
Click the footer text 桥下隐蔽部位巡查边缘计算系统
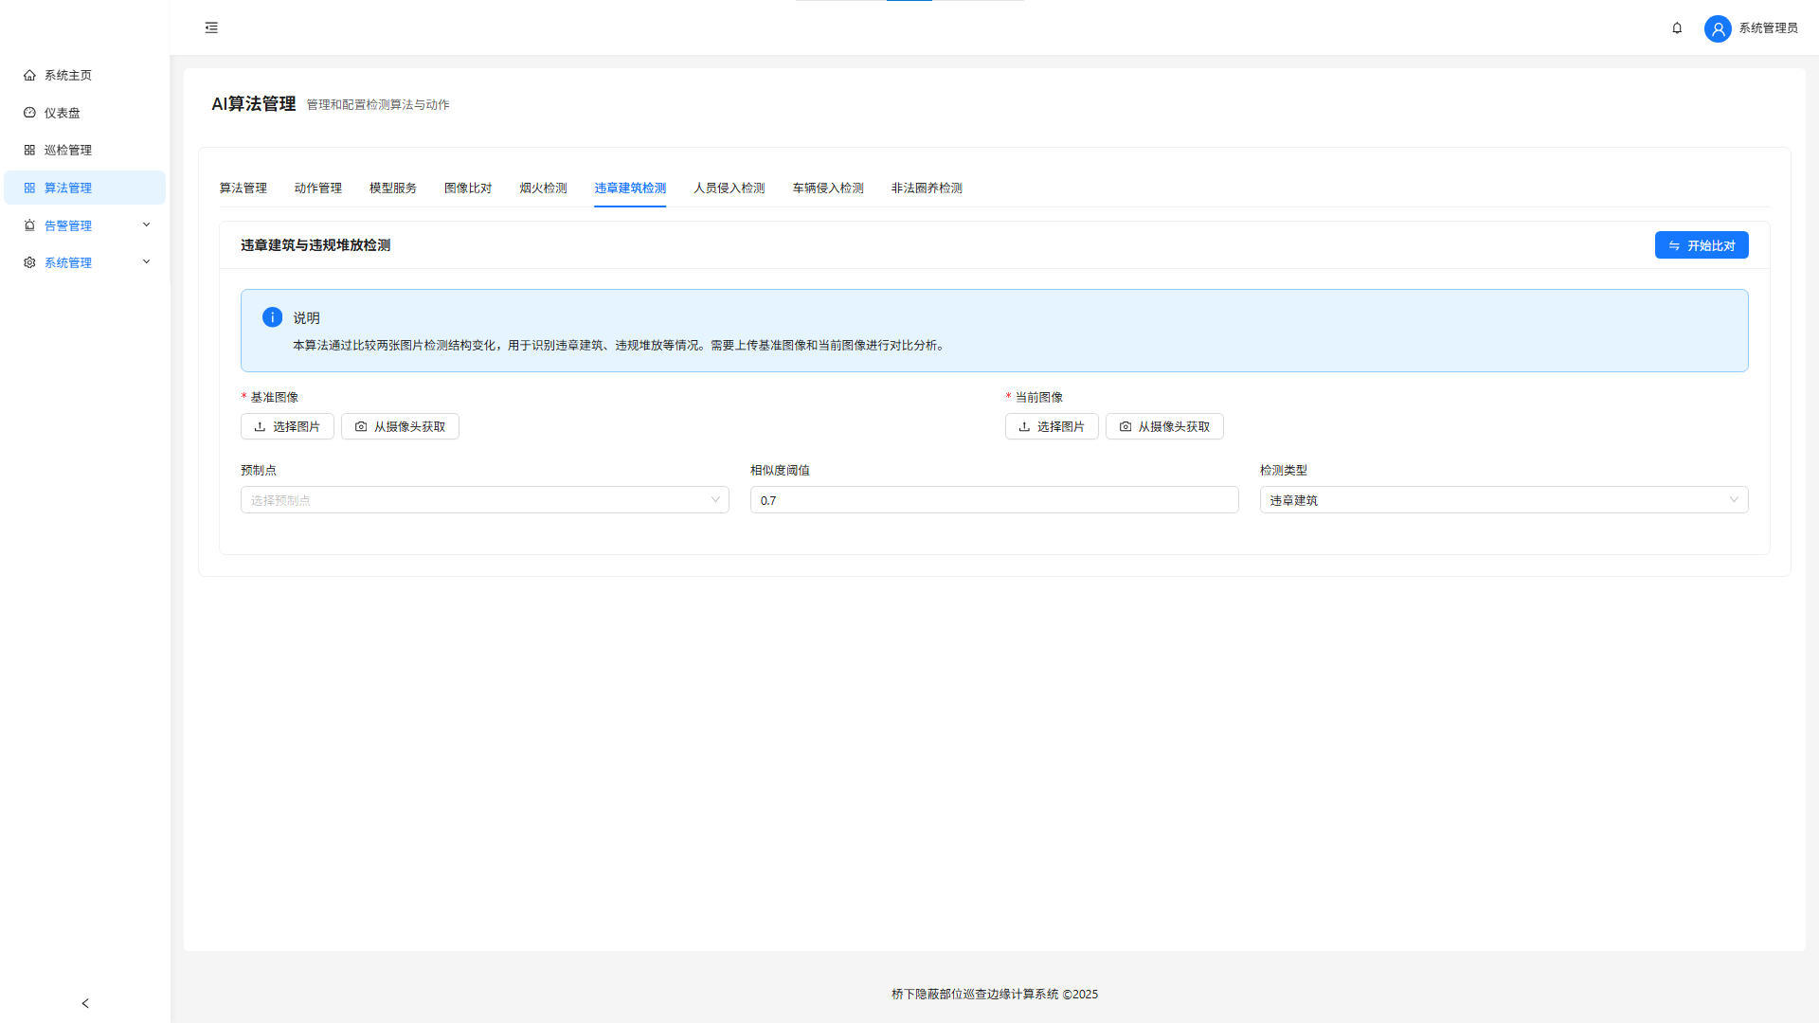(975, 994)
